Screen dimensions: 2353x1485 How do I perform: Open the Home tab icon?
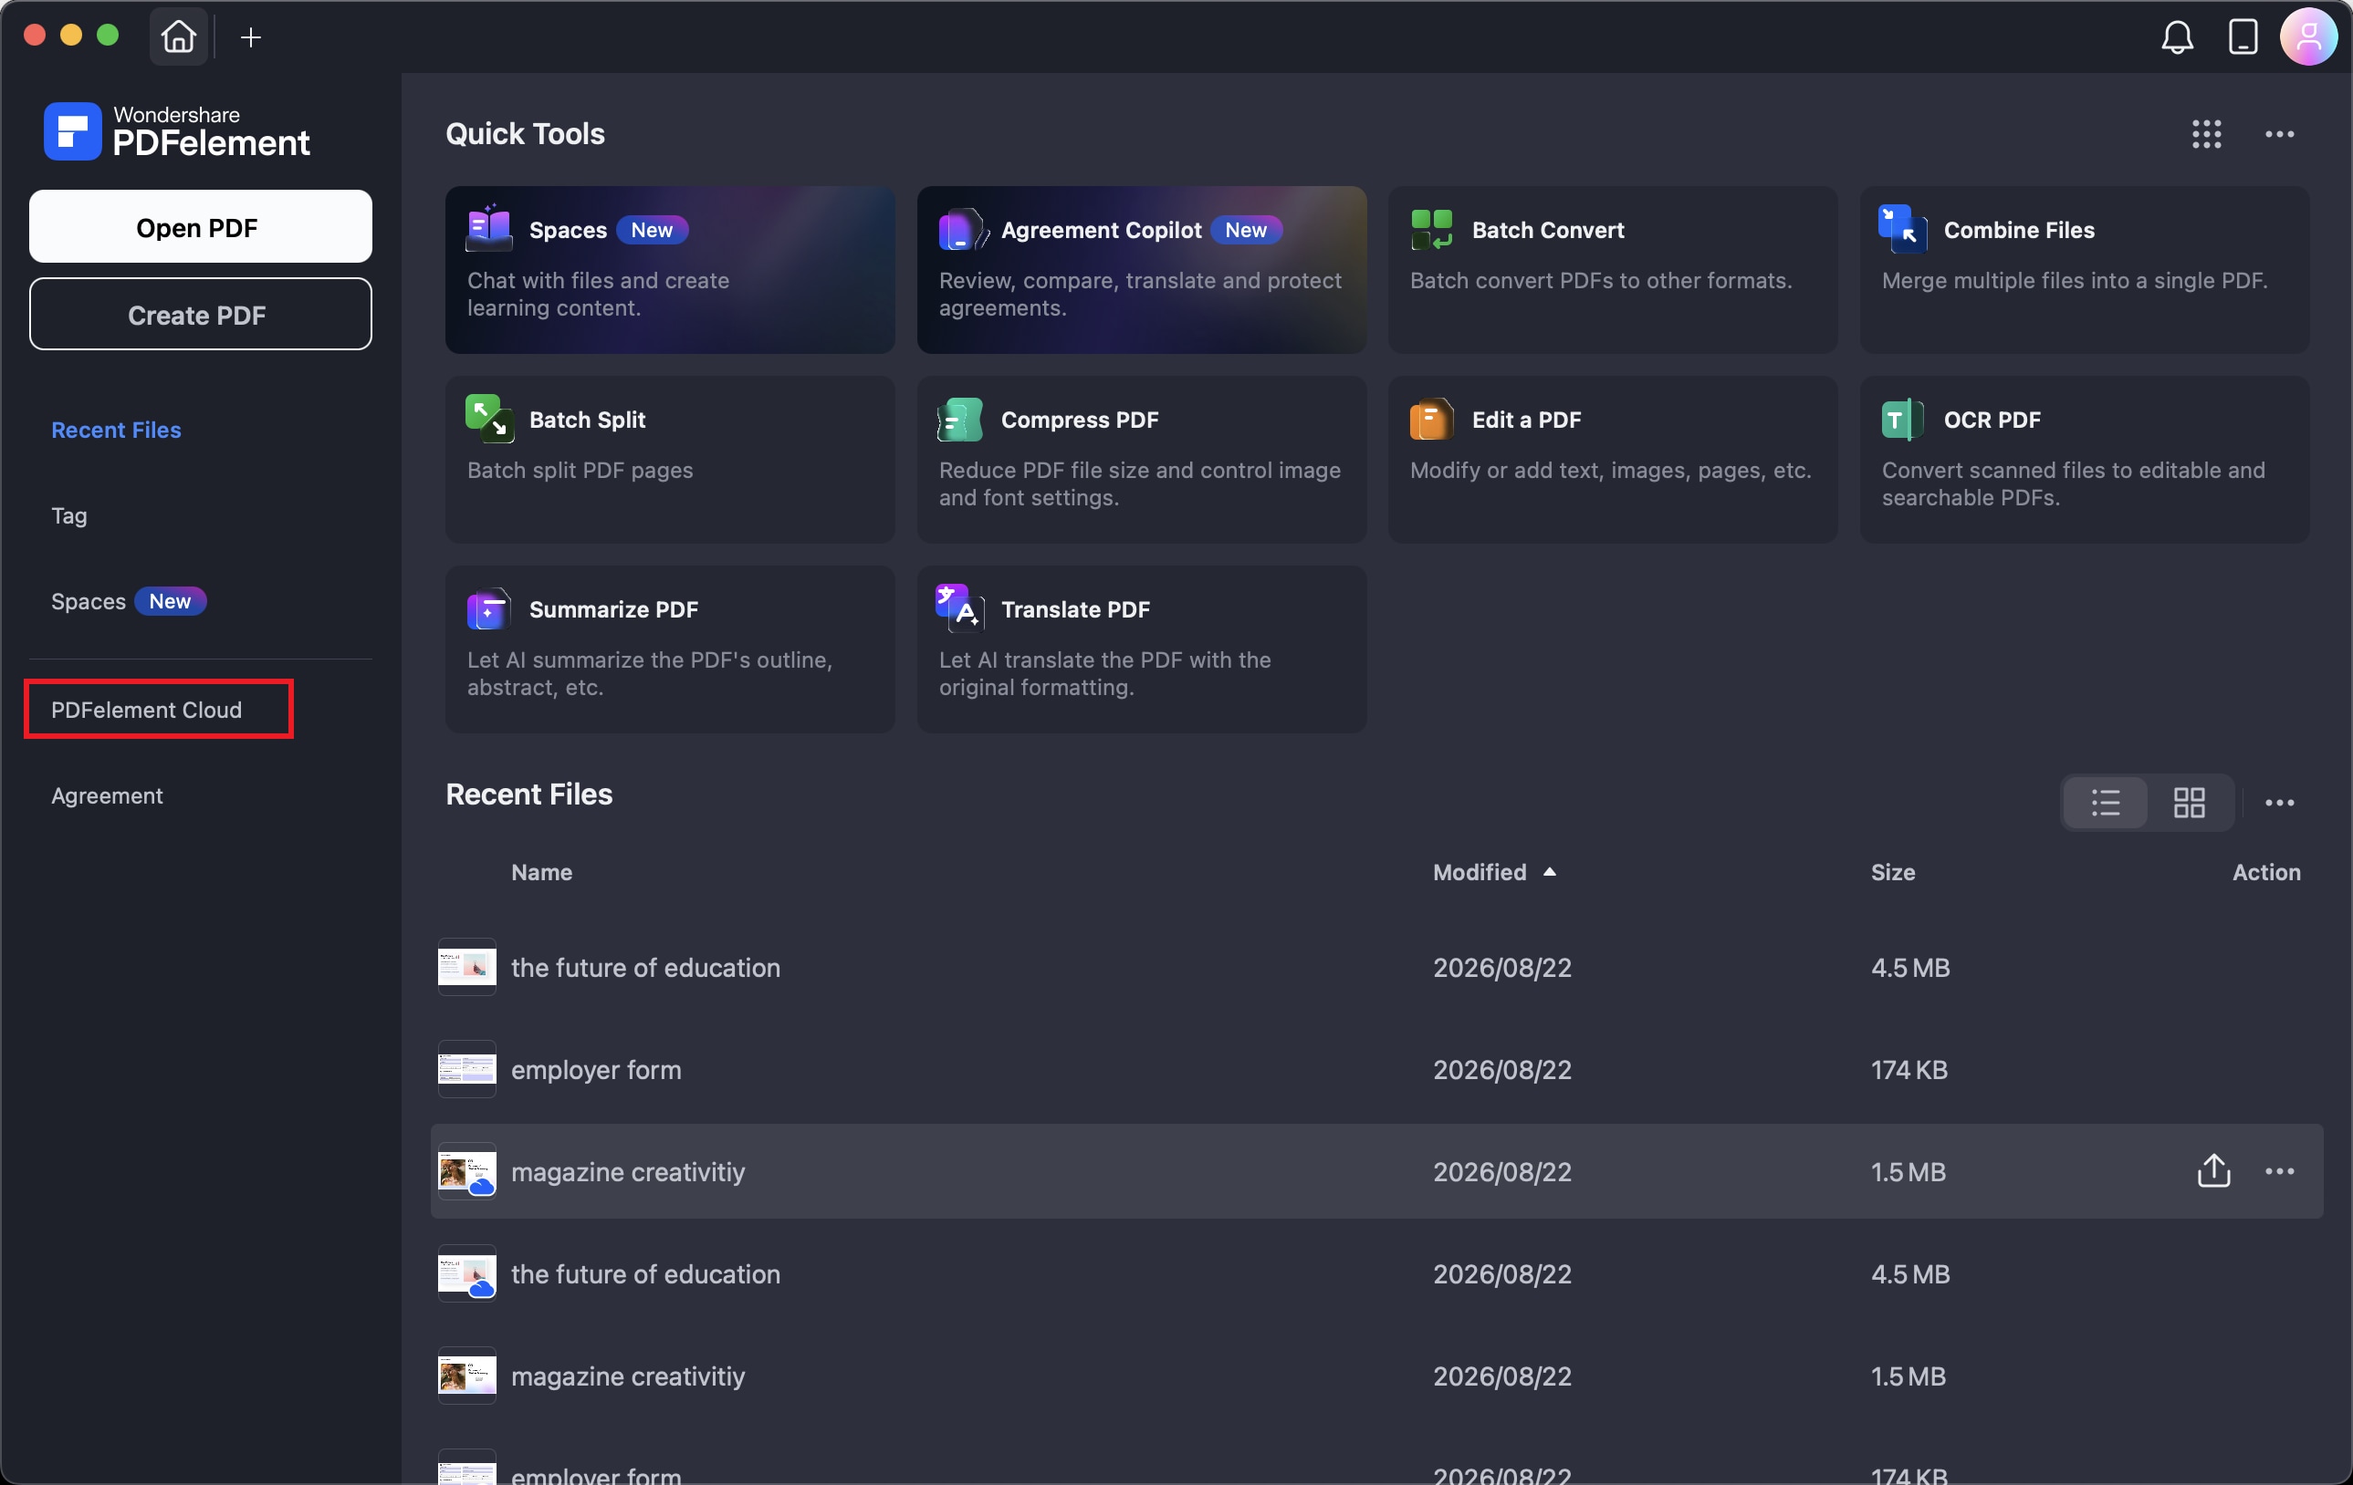click(178, 36)
